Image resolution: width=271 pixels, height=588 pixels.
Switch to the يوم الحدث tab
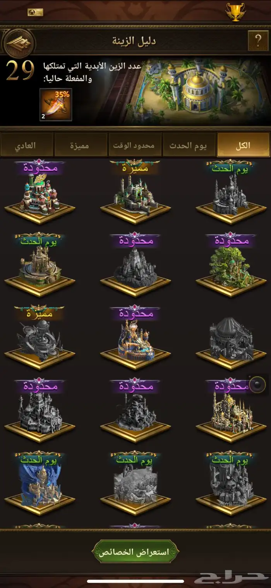[189, 145]
